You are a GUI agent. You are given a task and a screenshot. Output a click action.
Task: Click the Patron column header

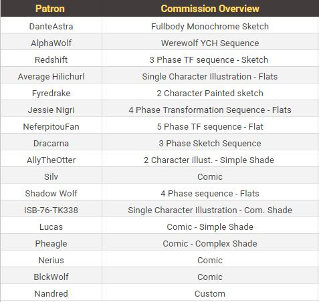[x=51, y=9]
